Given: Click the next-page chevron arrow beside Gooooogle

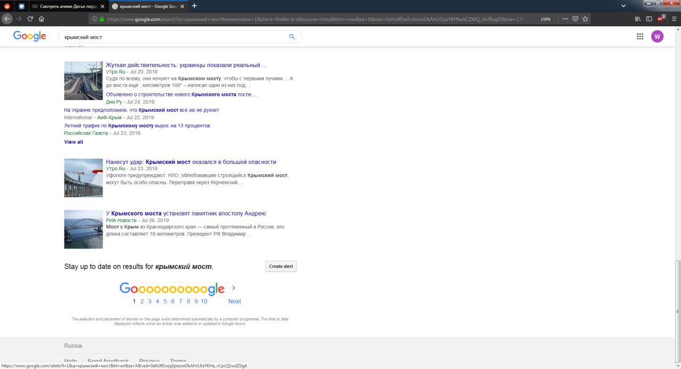Looking at the screenshot, I should [x=234, y=288].
